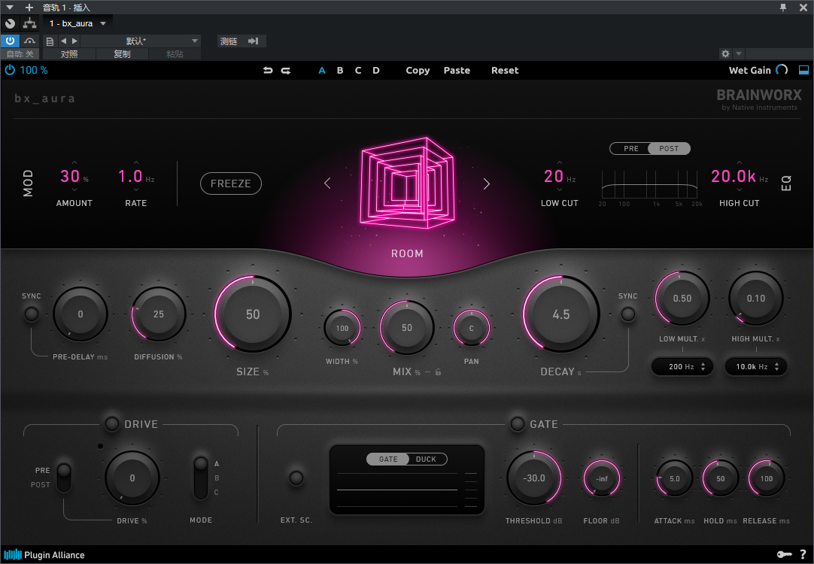Click the SIZE knob
This screenshot has height=564, width=814.
253,314
